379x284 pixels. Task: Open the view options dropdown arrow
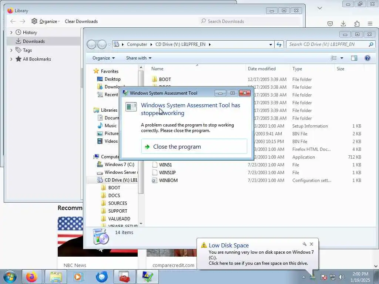[x=342, y=58]
